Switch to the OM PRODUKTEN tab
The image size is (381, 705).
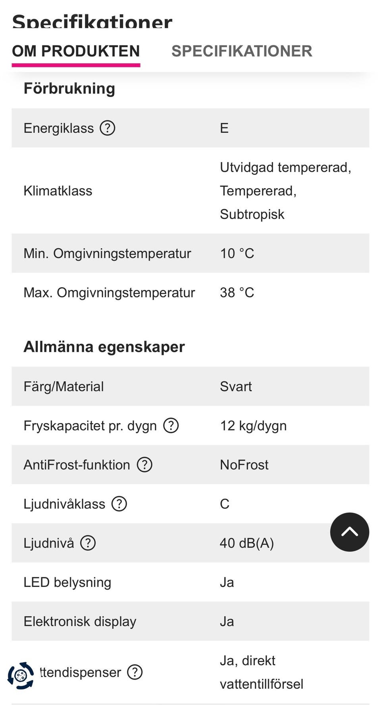pyautogui.click(x=76, y=51)
